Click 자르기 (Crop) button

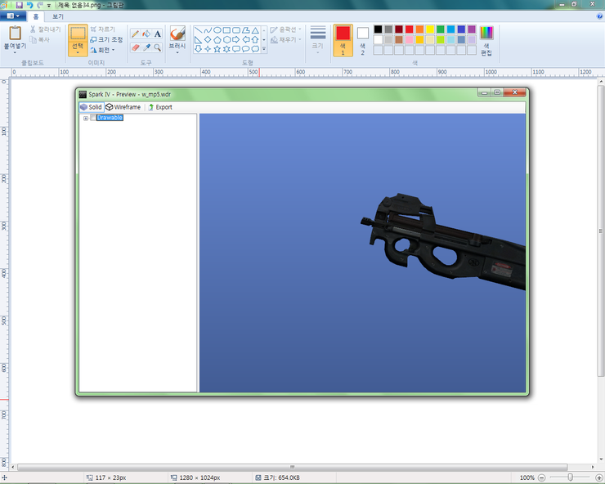(x=103, y=29)
